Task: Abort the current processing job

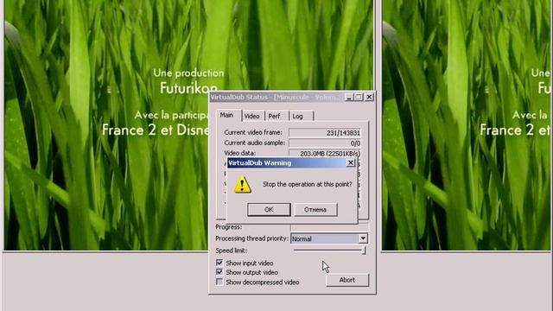Action: click(x=347, y=280)
